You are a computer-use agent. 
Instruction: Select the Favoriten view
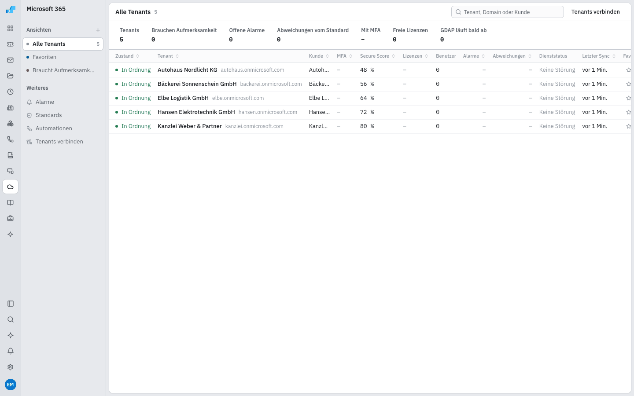coord(63,57)
